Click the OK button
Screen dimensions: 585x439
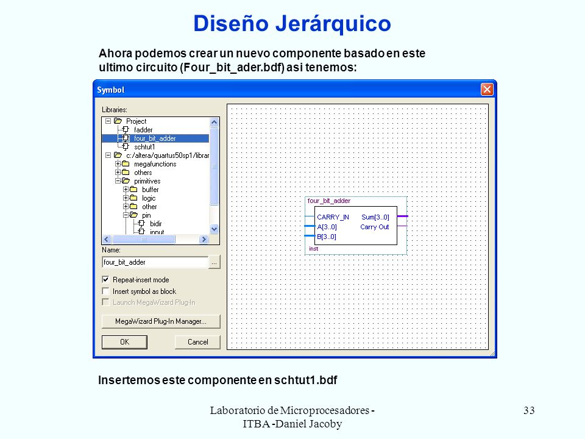[124, 342]
